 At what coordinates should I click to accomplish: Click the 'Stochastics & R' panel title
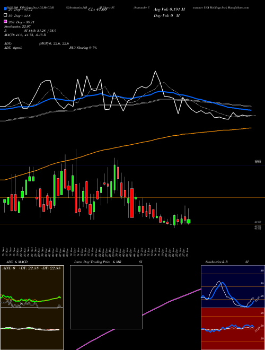coord(216,262)
